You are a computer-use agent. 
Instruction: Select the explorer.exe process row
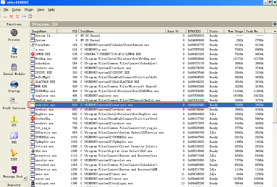pos(45,96)
